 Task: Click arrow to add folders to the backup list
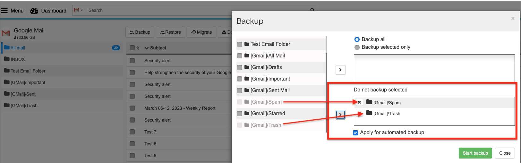click(x=340, y=70)
